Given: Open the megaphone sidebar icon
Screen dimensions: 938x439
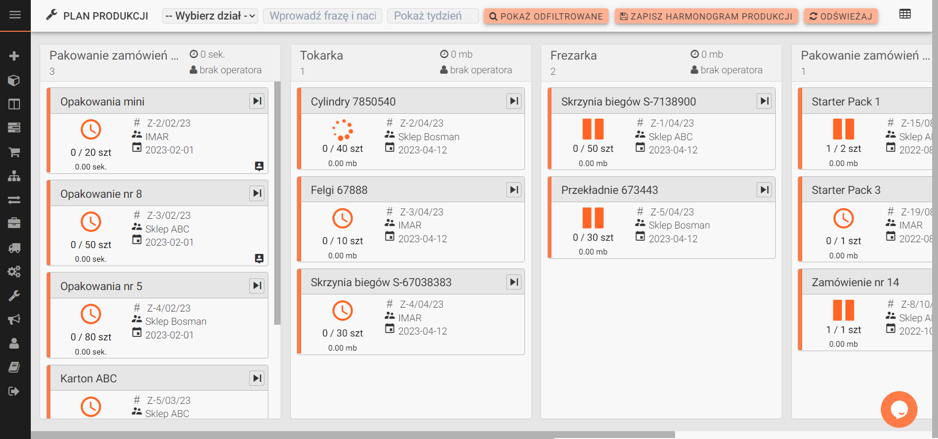Looking at the screenshot, I should pyautogui.click(x=14, y=319).
